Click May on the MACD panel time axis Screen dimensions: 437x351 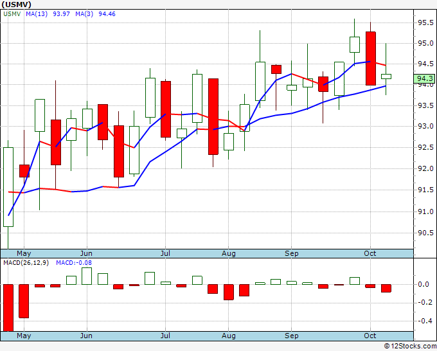(24, 336)
